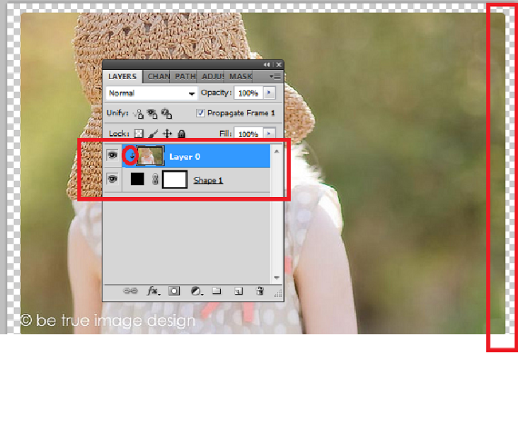Image resolution: width=518 pixels, height=424 pixels.
Task: Open the Fill slider arrow
Action: [x=269, y=134]
